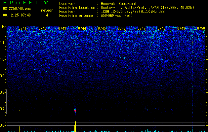Select the 0749 time marker
The height and width of the screenshot is (132, 208).
click(x=181, y=28)
